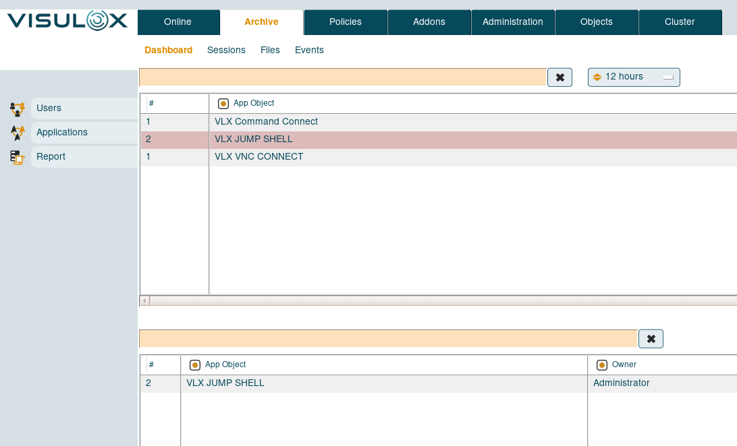Click the Owner column header icon

[x=602, y=365]
